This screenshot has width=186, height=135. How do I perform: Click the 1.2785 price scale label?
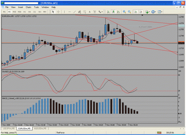coord(181,17)
